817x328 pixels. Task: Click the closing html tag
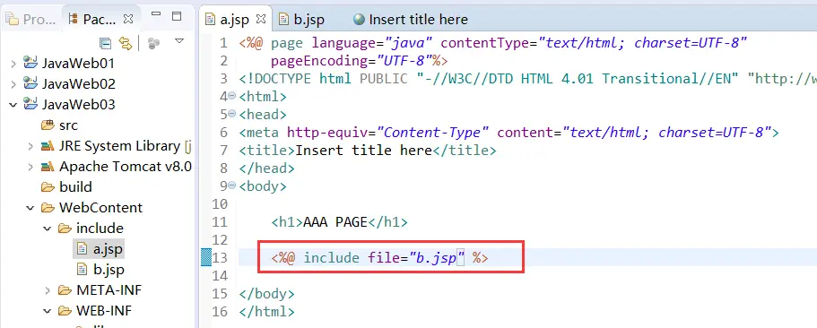coord(266,312)
